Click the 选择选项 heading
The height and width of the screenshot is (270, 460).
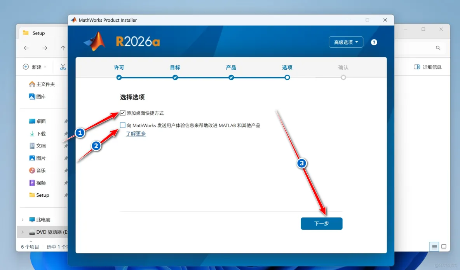click(x=132, y=97)
